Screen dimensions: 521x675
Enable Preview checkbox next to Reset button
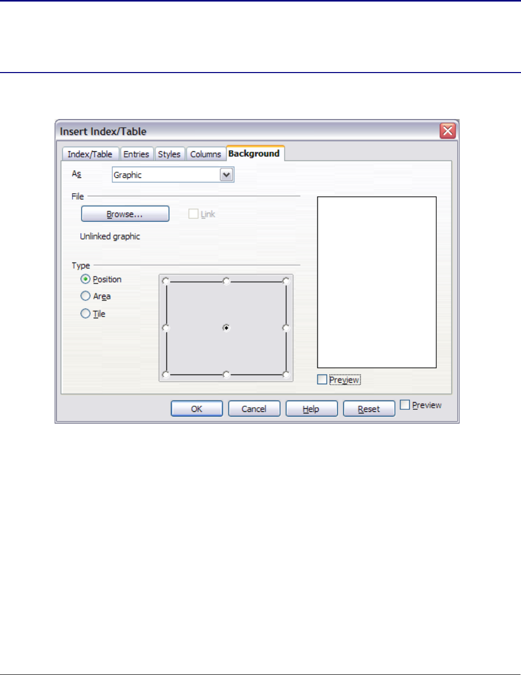click(x=405, y=405)
